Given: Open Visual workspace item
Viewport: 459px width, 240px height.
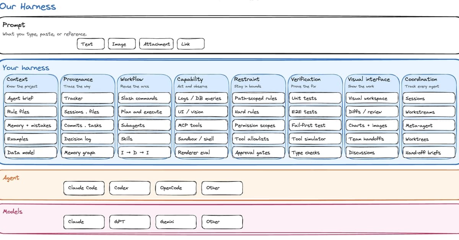Looking at the screenshot, I should point(372,98).
